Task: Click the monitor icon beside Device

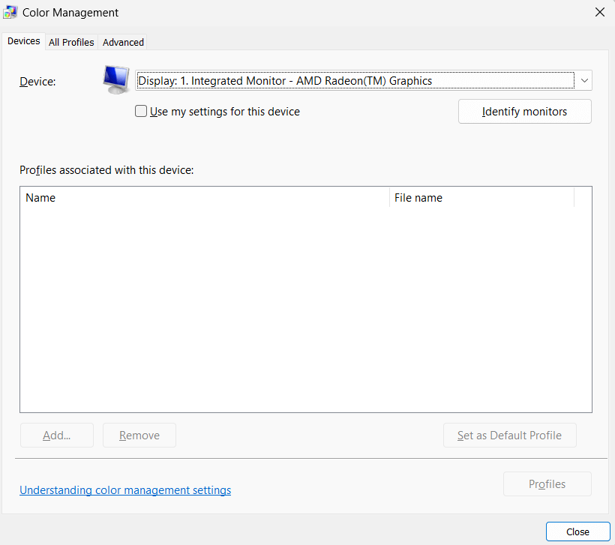Action: (x=116, y=79)
